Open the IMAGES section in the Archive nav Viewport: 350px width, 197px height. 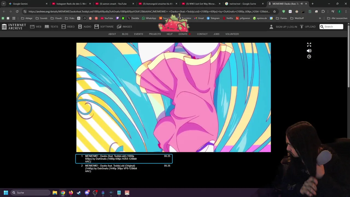point(124,27)
